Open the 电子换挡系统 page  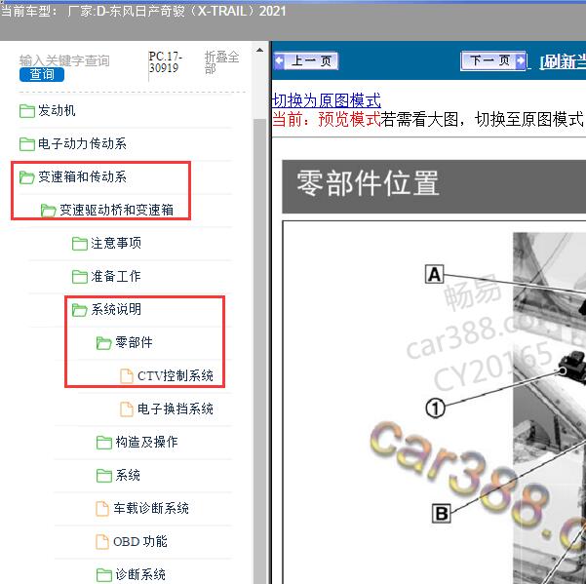point(176,409)
